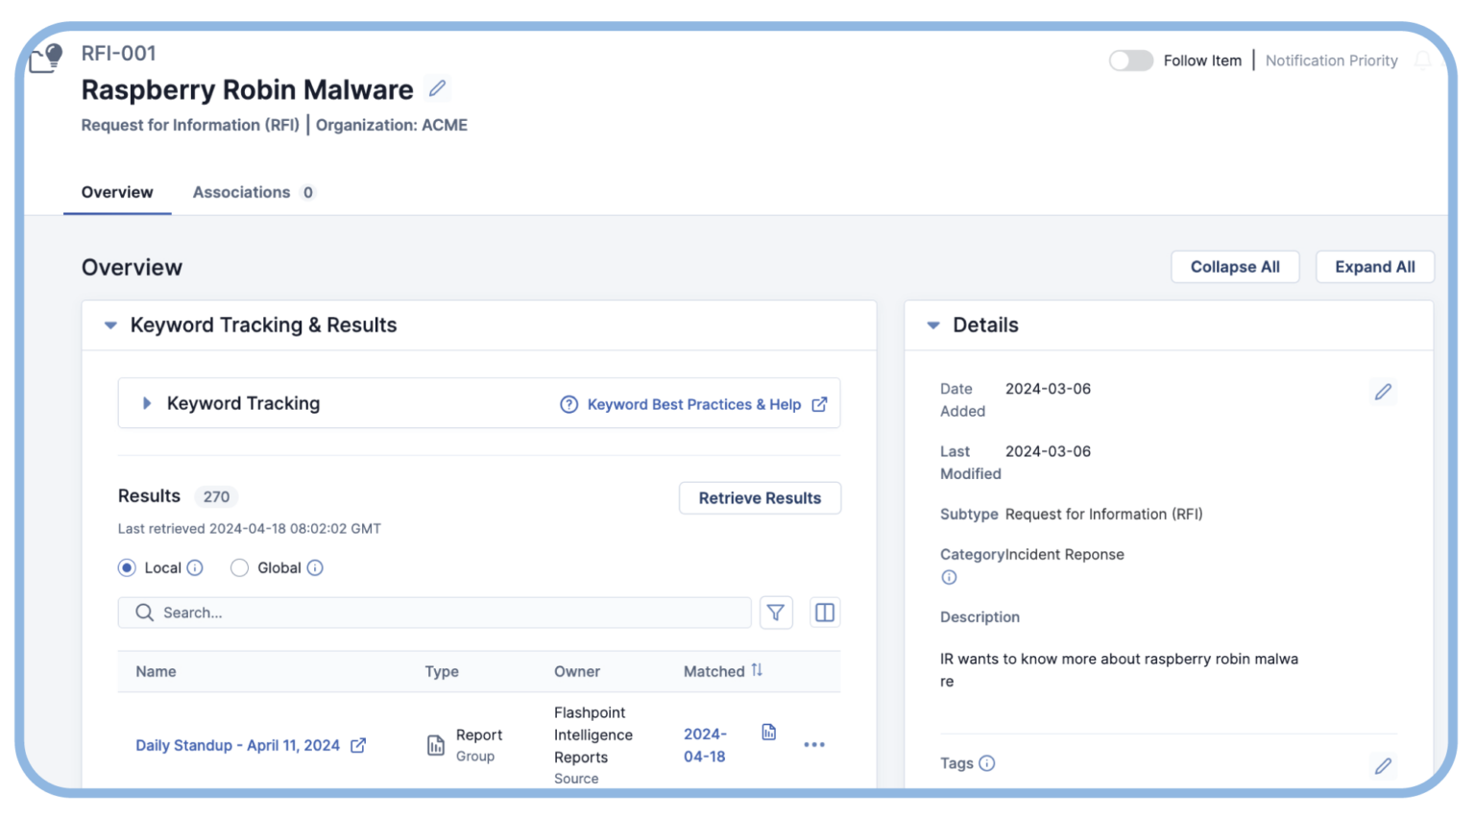Collapse the Keyword Tracking & Results panel

(x=110, y=325)
